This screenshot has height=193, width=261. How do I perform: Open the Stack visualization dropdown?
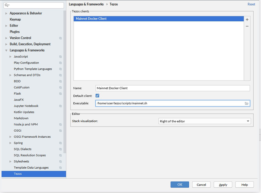(204, 121)
